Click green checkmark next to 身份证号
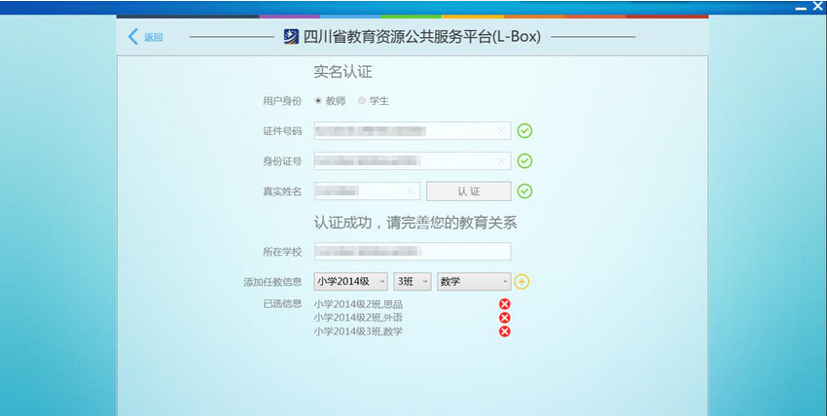 (x=524, y=160)
